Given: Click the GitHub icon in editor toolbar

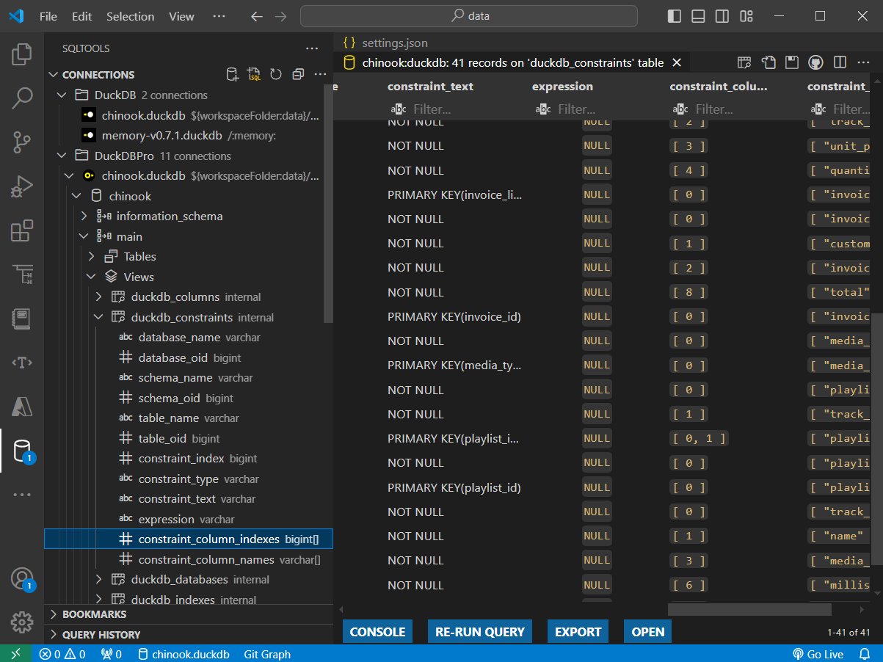Looking at the screenshot, I should pos(815,62).
